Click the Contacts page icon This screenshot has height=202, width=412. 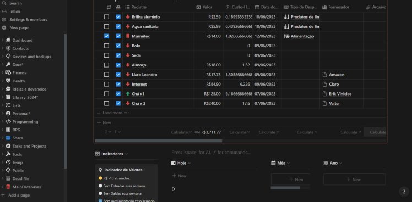click(8, 48)
